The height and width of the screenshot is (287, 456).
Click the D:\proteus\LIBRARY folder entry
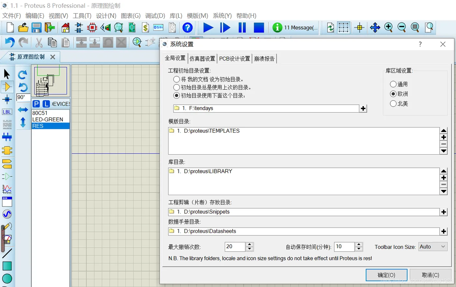point(304,171)
